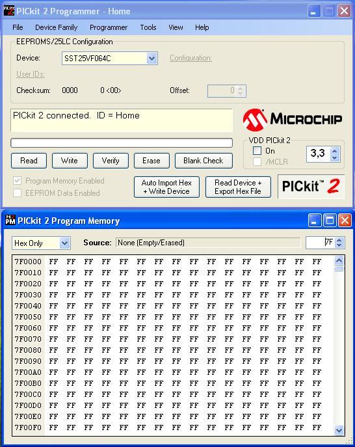Click address row 7F0010

28,273
